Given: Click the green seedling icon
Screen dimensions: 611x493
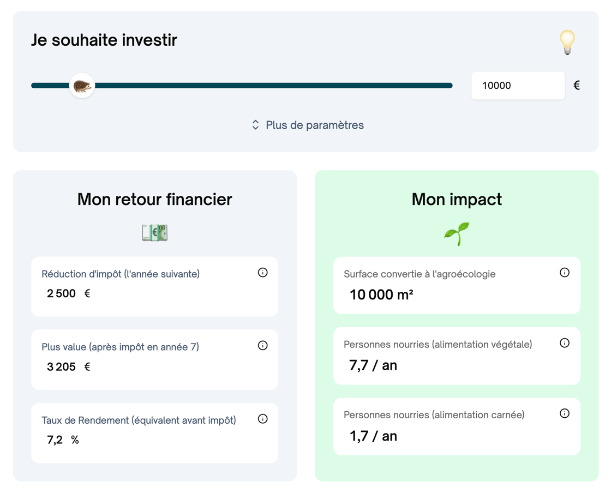Looking at the screenshot, I should click(457, 233).
